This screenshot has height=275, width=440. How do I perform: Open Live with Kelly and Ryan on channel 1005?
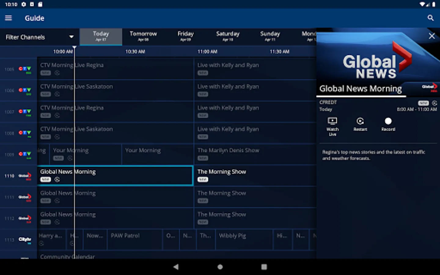click(x=255, y=69)
